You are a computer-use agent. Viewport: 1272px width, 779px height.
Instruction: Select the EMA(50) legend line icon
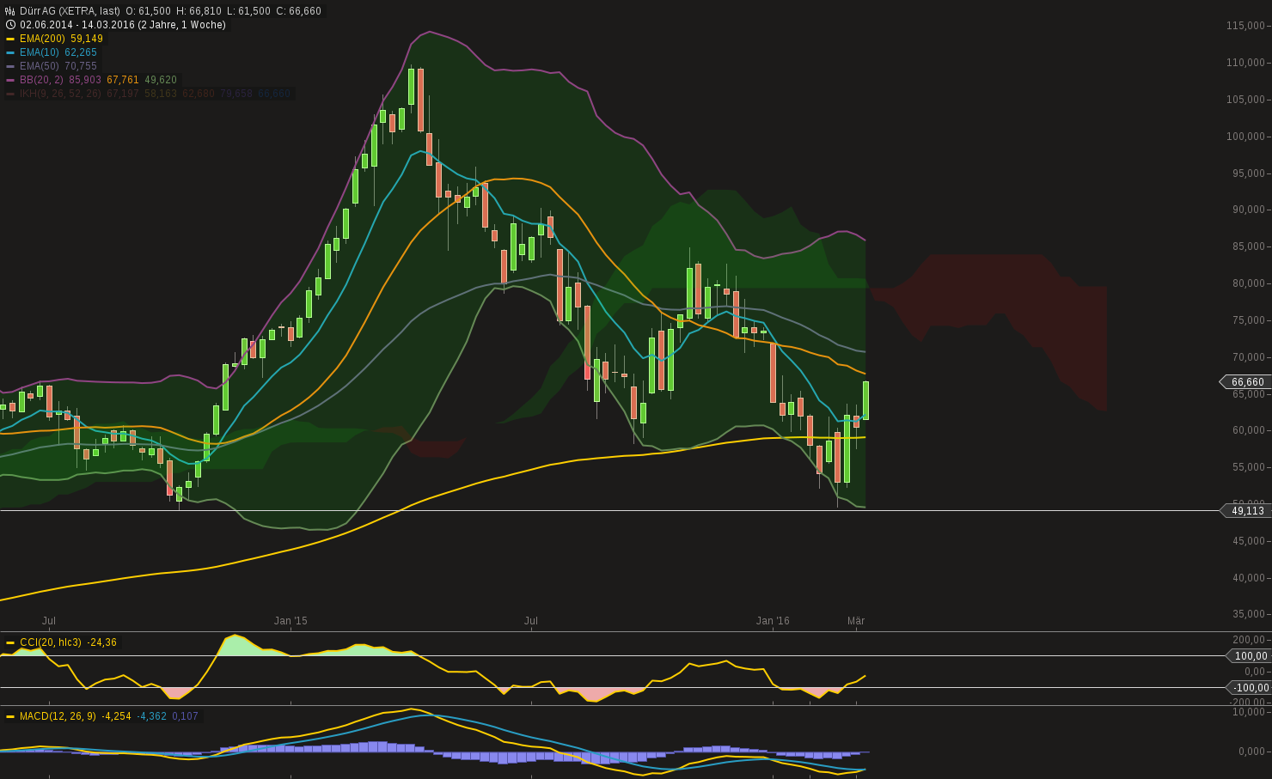10,65
